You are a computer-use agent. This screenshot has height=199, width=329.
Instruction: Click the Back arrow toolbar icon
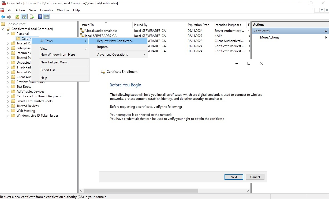[x=3, y=17]
